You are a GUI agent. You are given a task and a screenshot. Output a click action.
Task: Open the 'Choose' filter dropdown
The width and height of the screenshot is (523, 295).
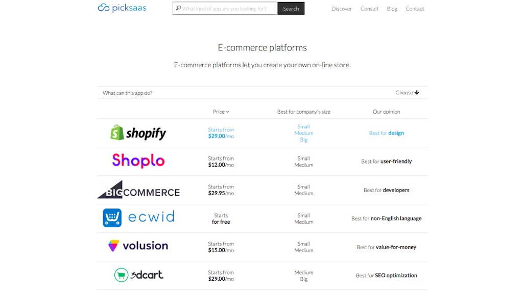pyautogui.click(x=407, y=92)
